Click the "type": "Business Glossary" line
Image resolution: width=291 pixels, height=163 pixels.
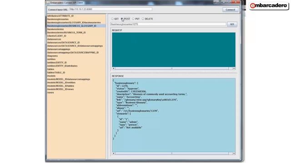131,103
